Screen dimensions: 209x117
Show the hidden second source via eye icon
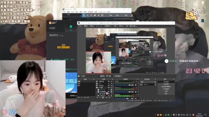[109, 83]
